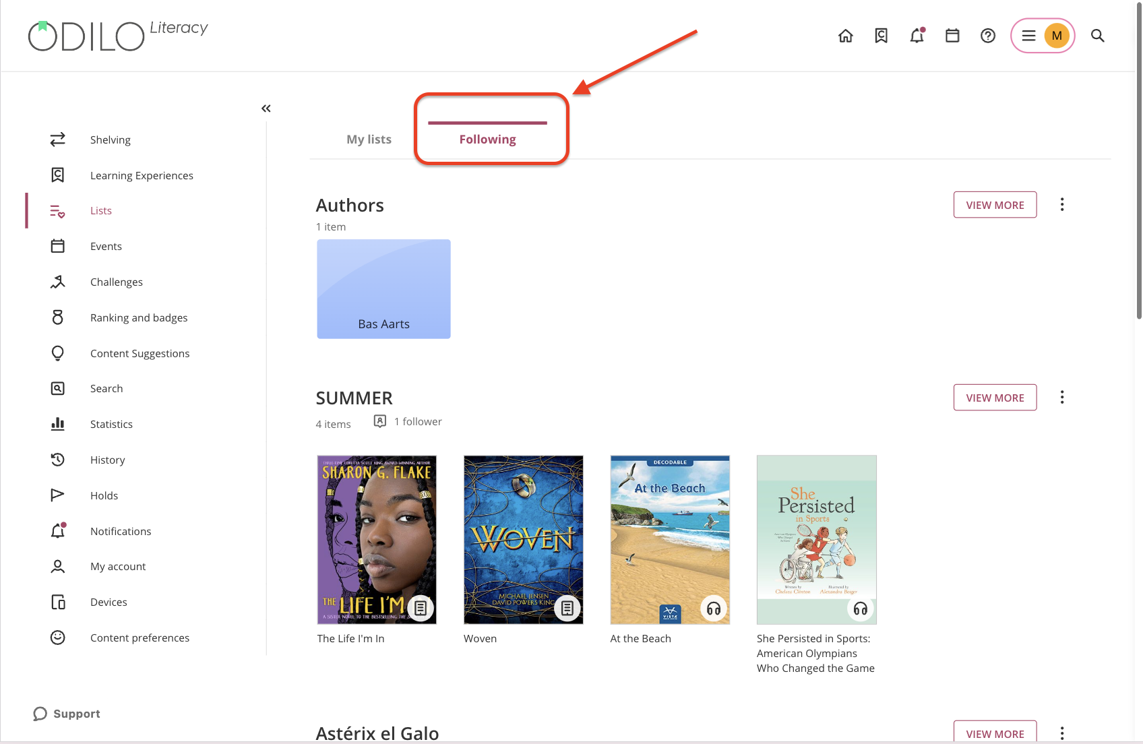Open Events from the sidebar

click(x=106, y=246)
